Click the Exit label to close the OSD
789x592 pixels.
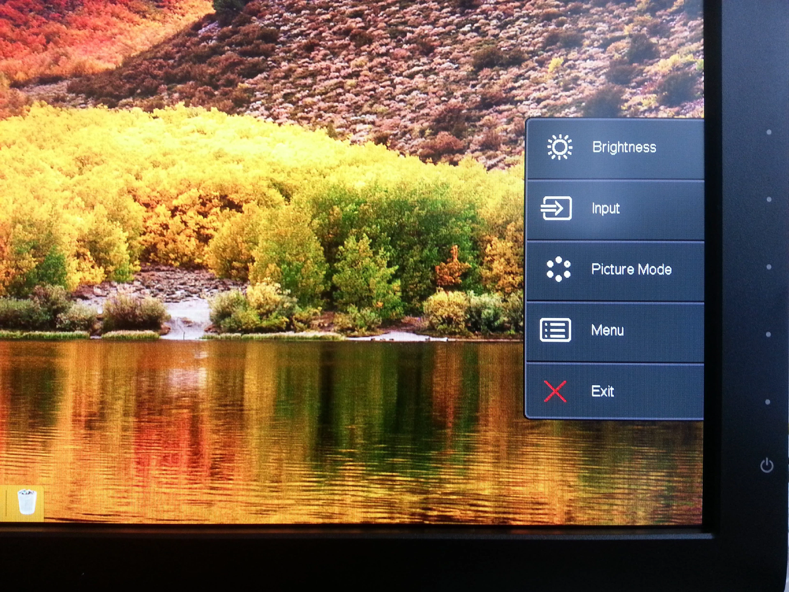tap(602, 391)
